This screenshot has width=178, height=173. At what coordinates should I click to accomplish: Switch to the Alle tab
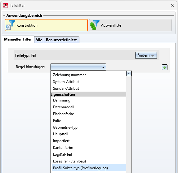click(x=39, y=40)
